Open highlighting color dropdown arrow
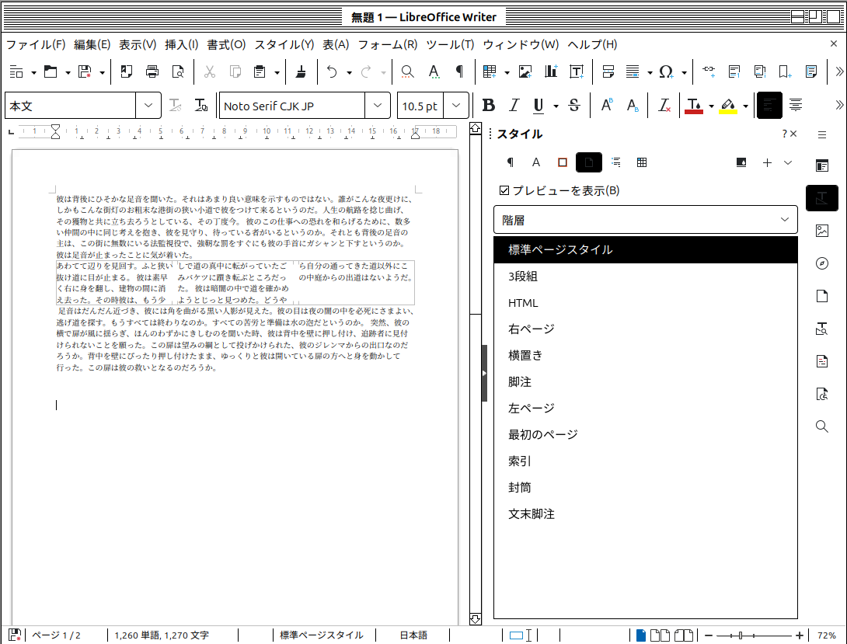This screenshot has height=644, width=847. (745, 106)
